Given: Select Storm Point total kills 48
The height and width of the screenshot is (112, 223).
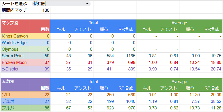Looking at the screenshot, I should (61, 56).
